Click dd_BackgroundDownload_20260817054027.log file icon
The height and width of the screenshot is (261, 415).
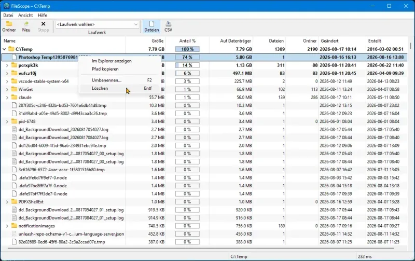(14, 129)
